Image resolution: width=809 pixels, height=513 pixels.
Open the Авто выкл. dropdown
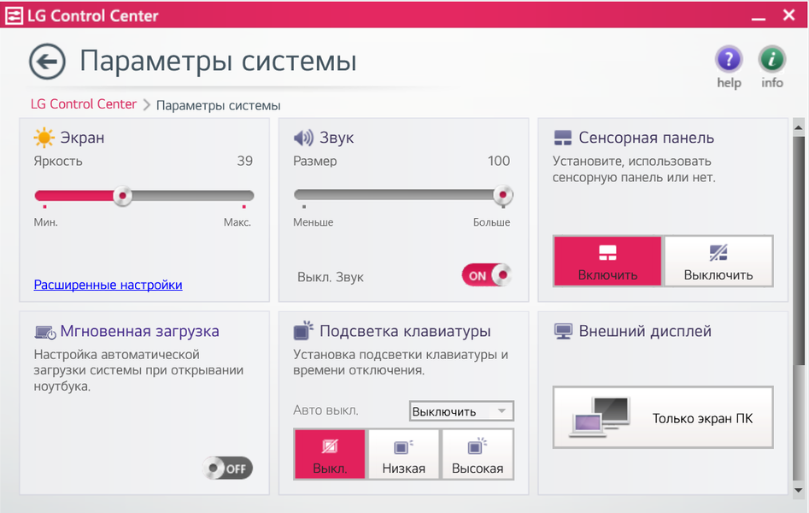[x=461, y=411]
